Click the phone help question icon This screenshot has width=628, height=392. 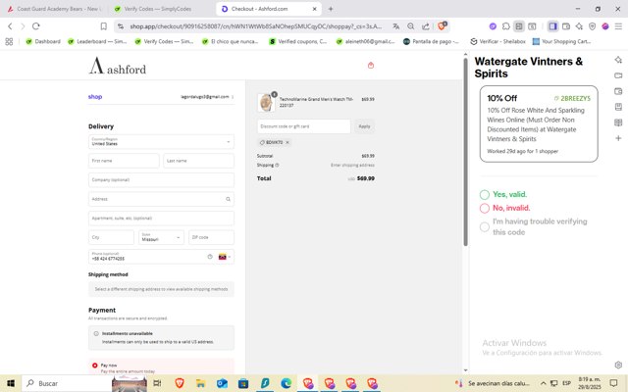pyautogui.click(x=210, y=257)
